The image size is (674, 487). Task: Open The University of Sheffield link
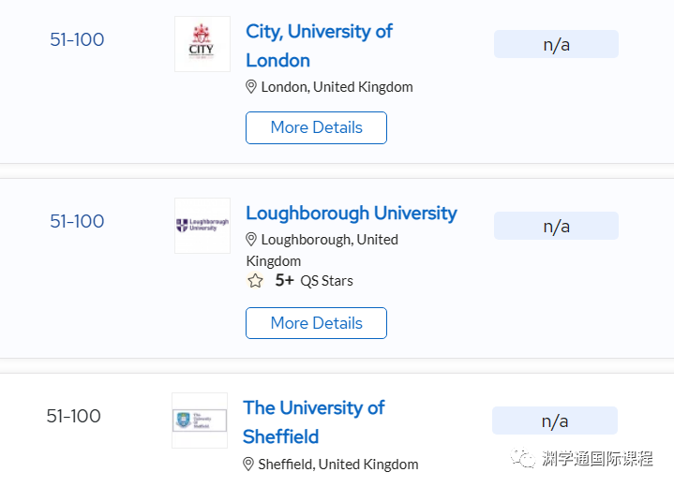tap(314, 422)
